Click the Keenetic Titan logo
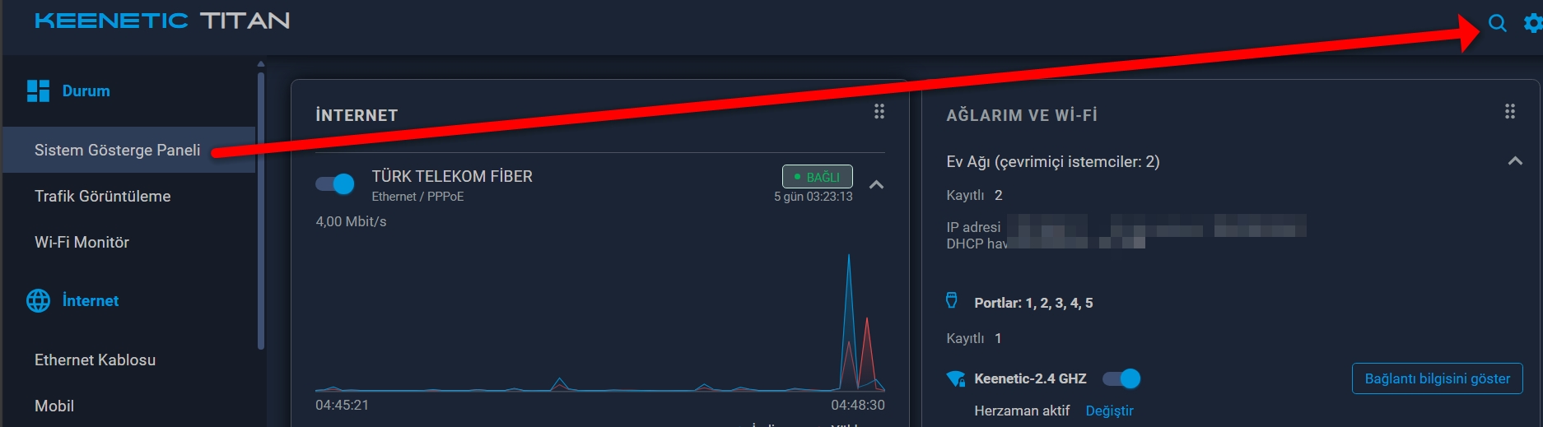 [162, 21]
